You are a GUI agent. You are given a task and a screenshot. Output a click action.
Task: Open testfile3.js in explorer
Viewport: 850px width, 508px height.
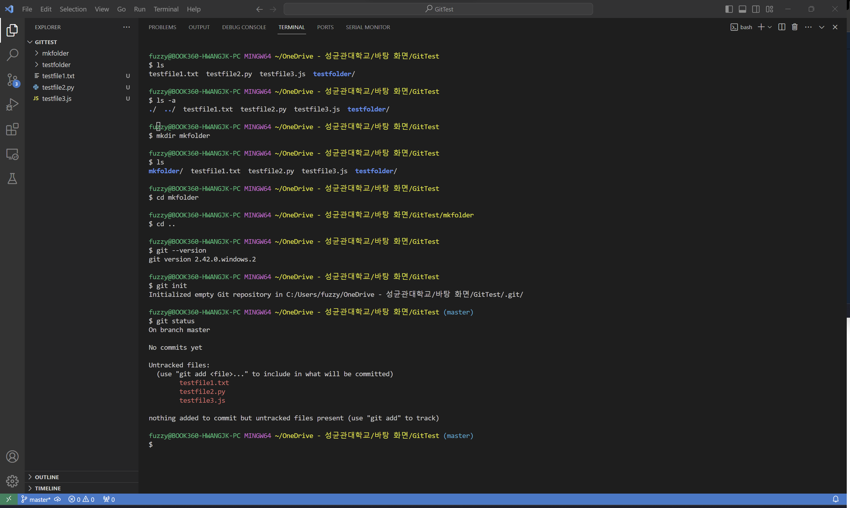(x=82, y=99)
